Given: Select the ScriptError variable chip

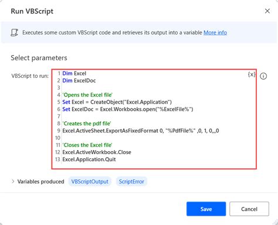Looking at the screenshot, I should [x=131, y=182].
